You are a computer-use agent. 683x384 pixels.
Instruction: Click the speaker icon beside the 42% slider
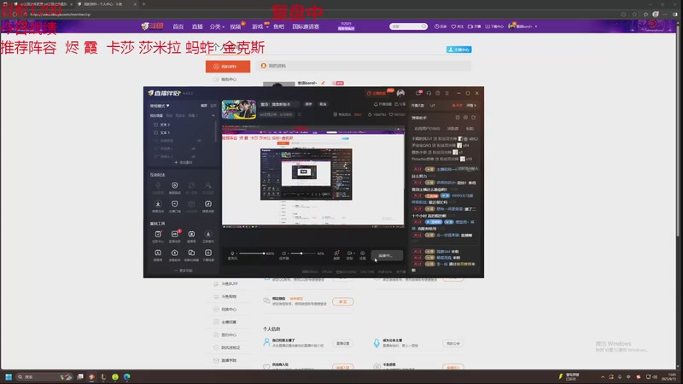[x=283, y=253]
